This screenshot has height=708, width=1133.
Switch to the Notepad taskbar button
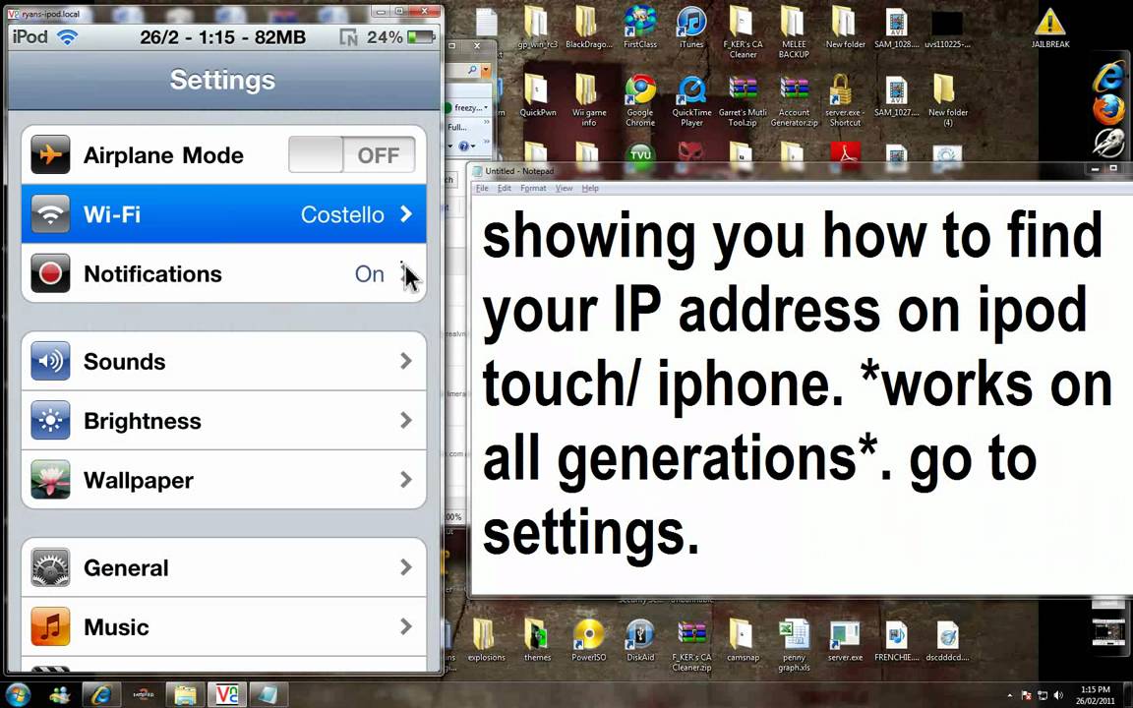(x=268, y=694)
